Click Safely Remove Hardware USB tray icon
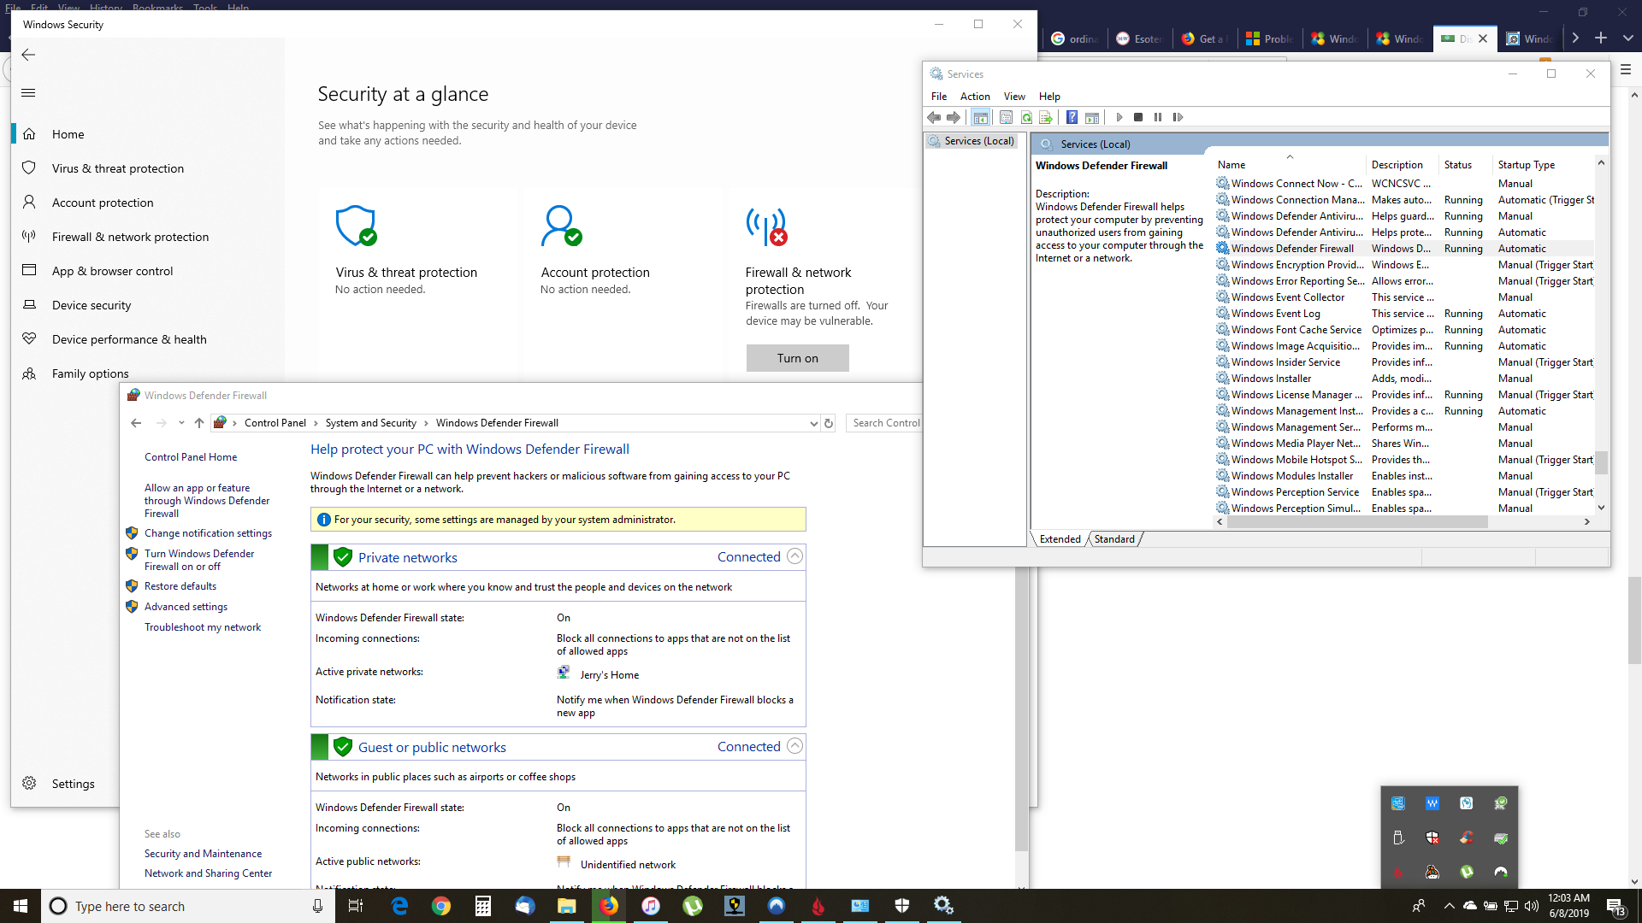This screenshot has width=1642, height=923. [1398, 838]
